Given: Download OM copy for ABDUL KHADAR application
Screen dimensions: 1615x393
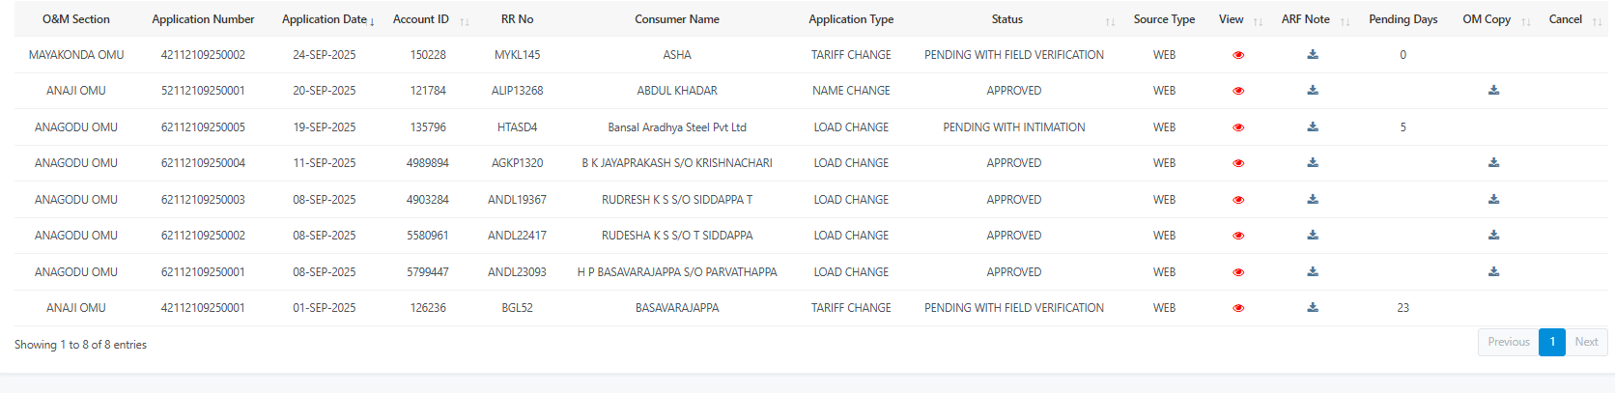Looking at the screenshot, I should click(x=1493, y=91).
